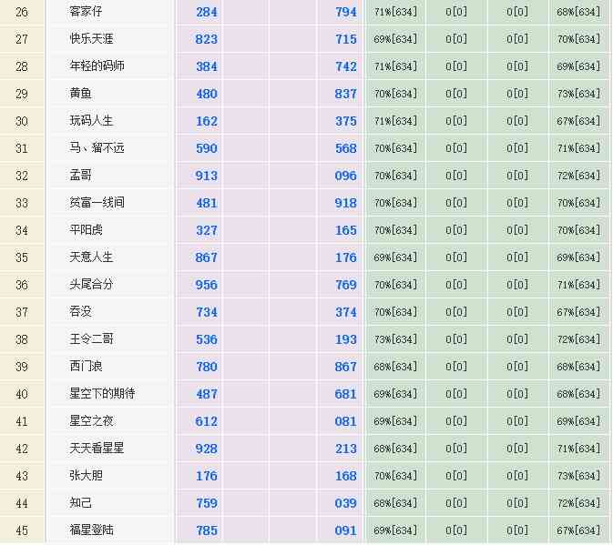Select the number 039 in 知己 row
Screen dimensions: 613x545
click(x=345, y=503)
